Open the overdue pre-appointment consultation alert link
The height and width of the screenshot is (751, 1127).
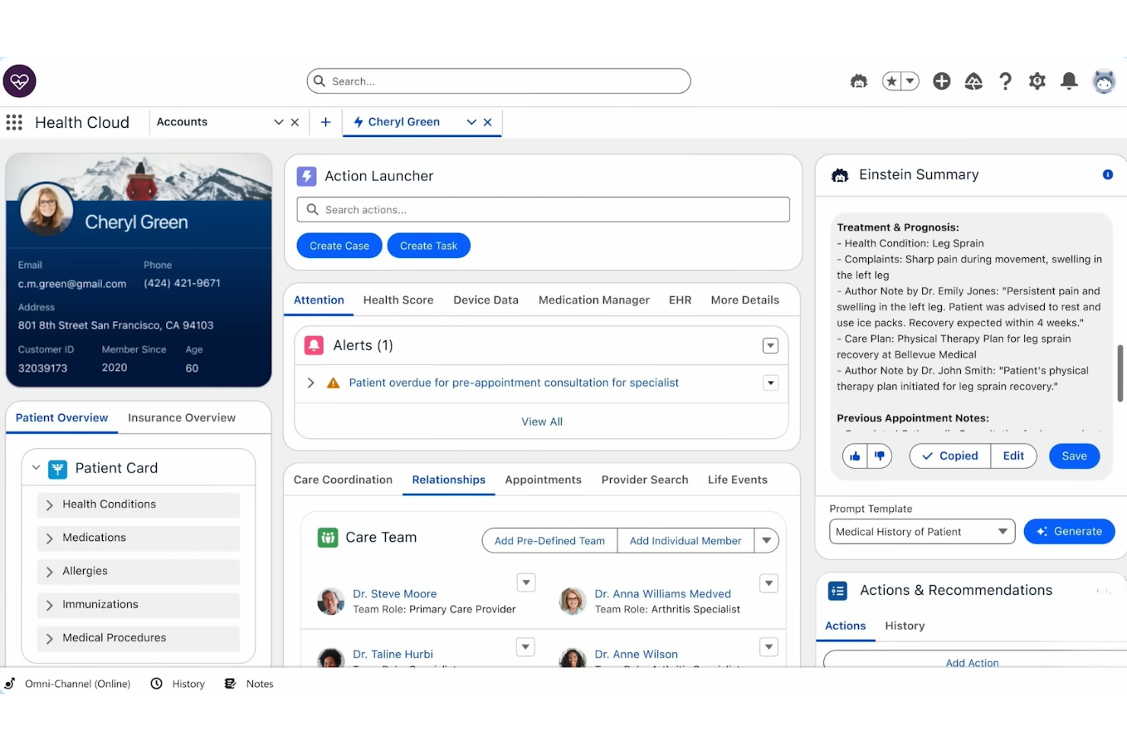click(514, 383)
